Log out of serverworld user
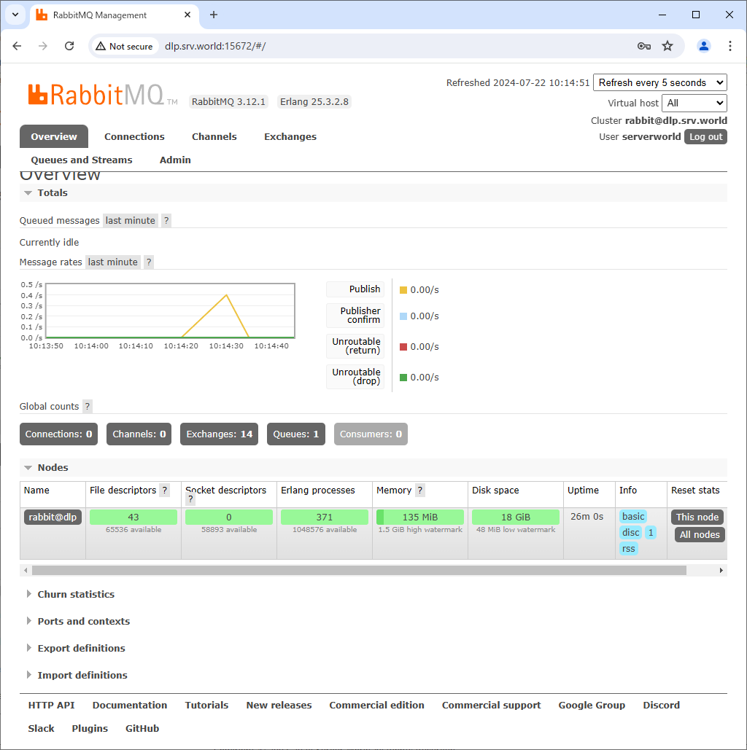This screenshot has width=747, height=750. 706,137
